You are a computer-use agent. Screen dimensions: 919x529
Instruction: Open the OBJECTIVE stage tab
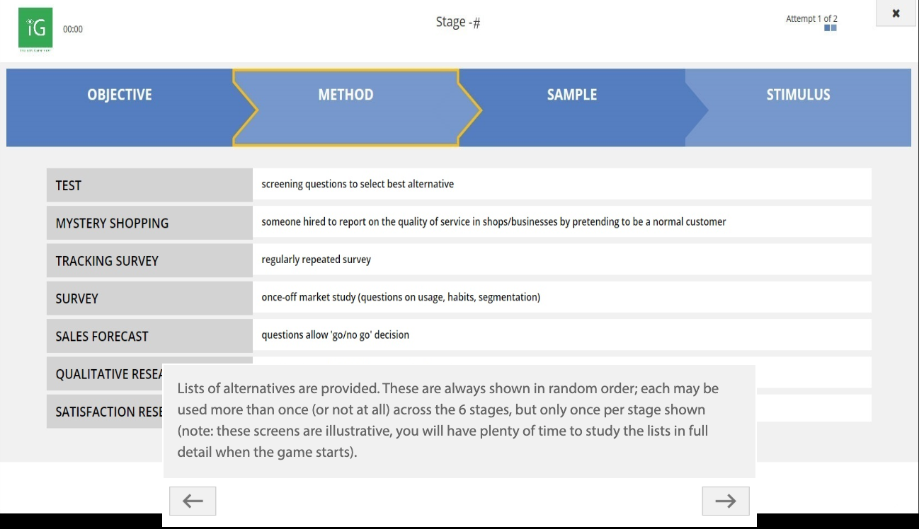tap(120, 95)
